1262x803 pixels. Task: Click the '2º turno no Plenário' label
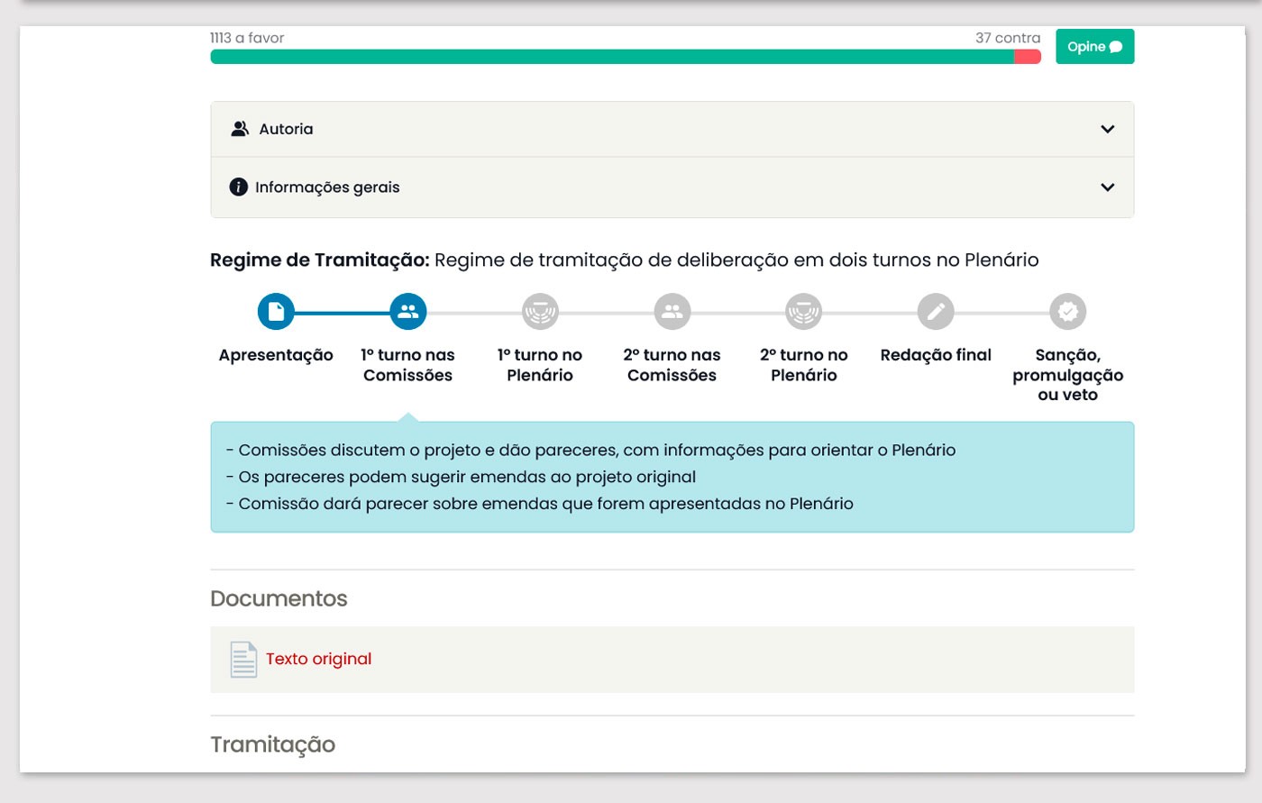click(x=804, y=365)
